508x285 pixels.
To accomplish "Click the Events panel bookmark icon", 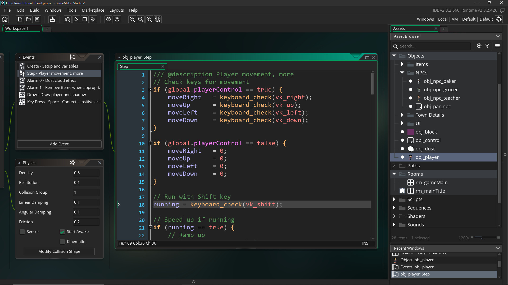I will pyautogui.click(x=72, y=57).
